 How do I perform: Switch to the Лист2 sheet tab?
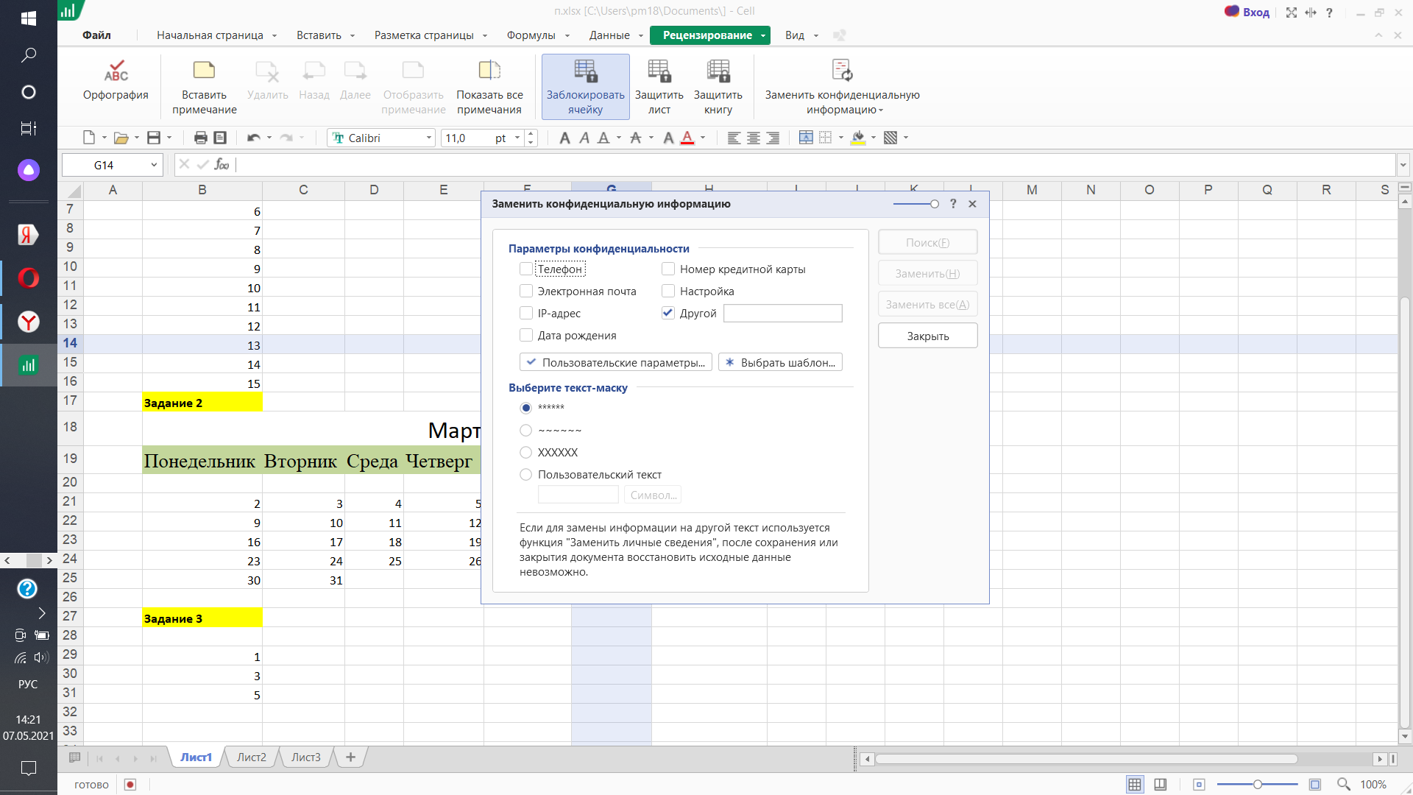coord(251,757)
